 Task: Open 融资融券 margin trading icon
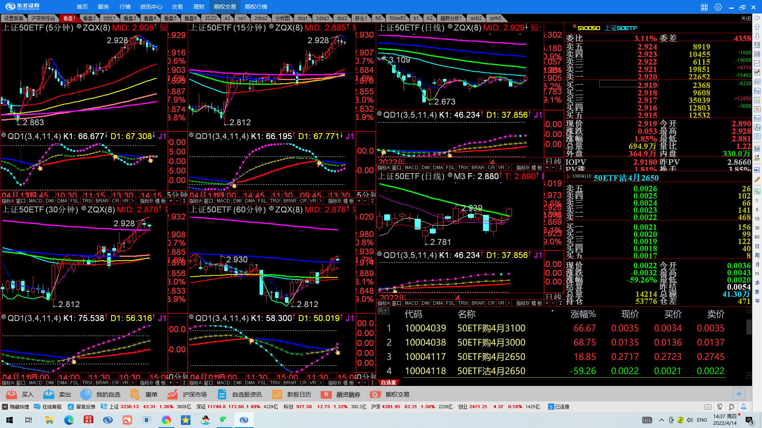(326, 394)
